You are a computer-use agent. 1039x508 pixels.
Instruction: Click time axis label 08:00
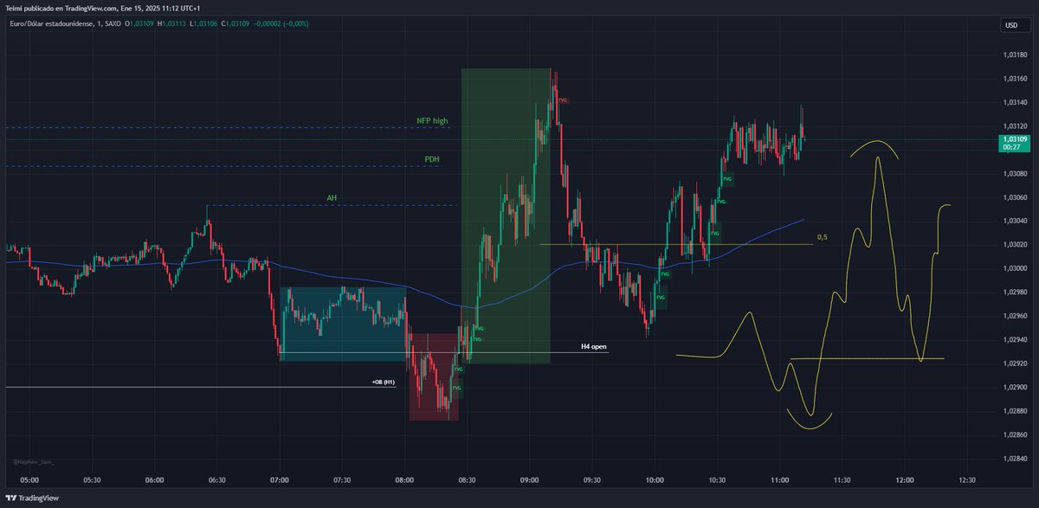click(x=404, y=479)
